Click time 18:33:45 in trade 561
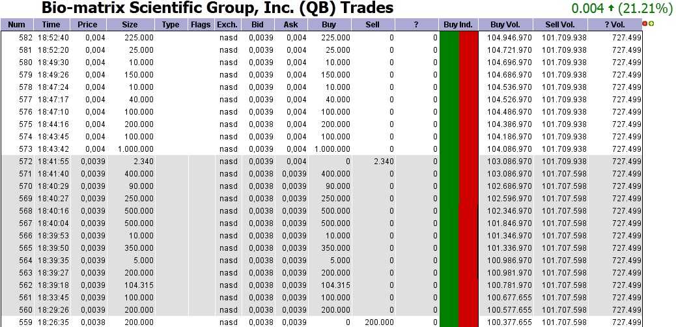This screenshot has width=676, height=327. click(x=53, y=298)
